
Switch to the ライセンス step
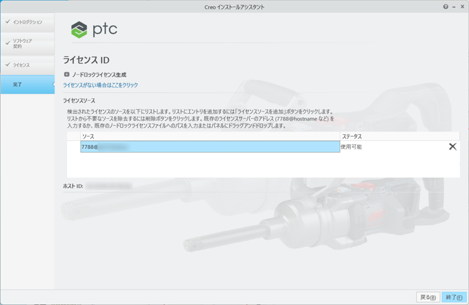point(21,65)
